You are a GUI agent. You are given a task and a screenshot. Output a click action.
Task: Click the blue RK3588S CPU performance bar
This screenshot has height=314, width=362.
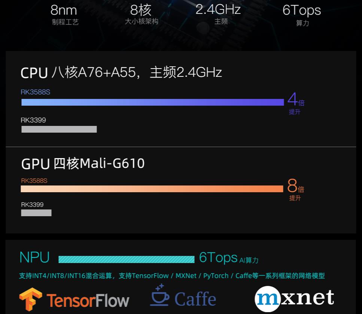click(x=152, y=102)
